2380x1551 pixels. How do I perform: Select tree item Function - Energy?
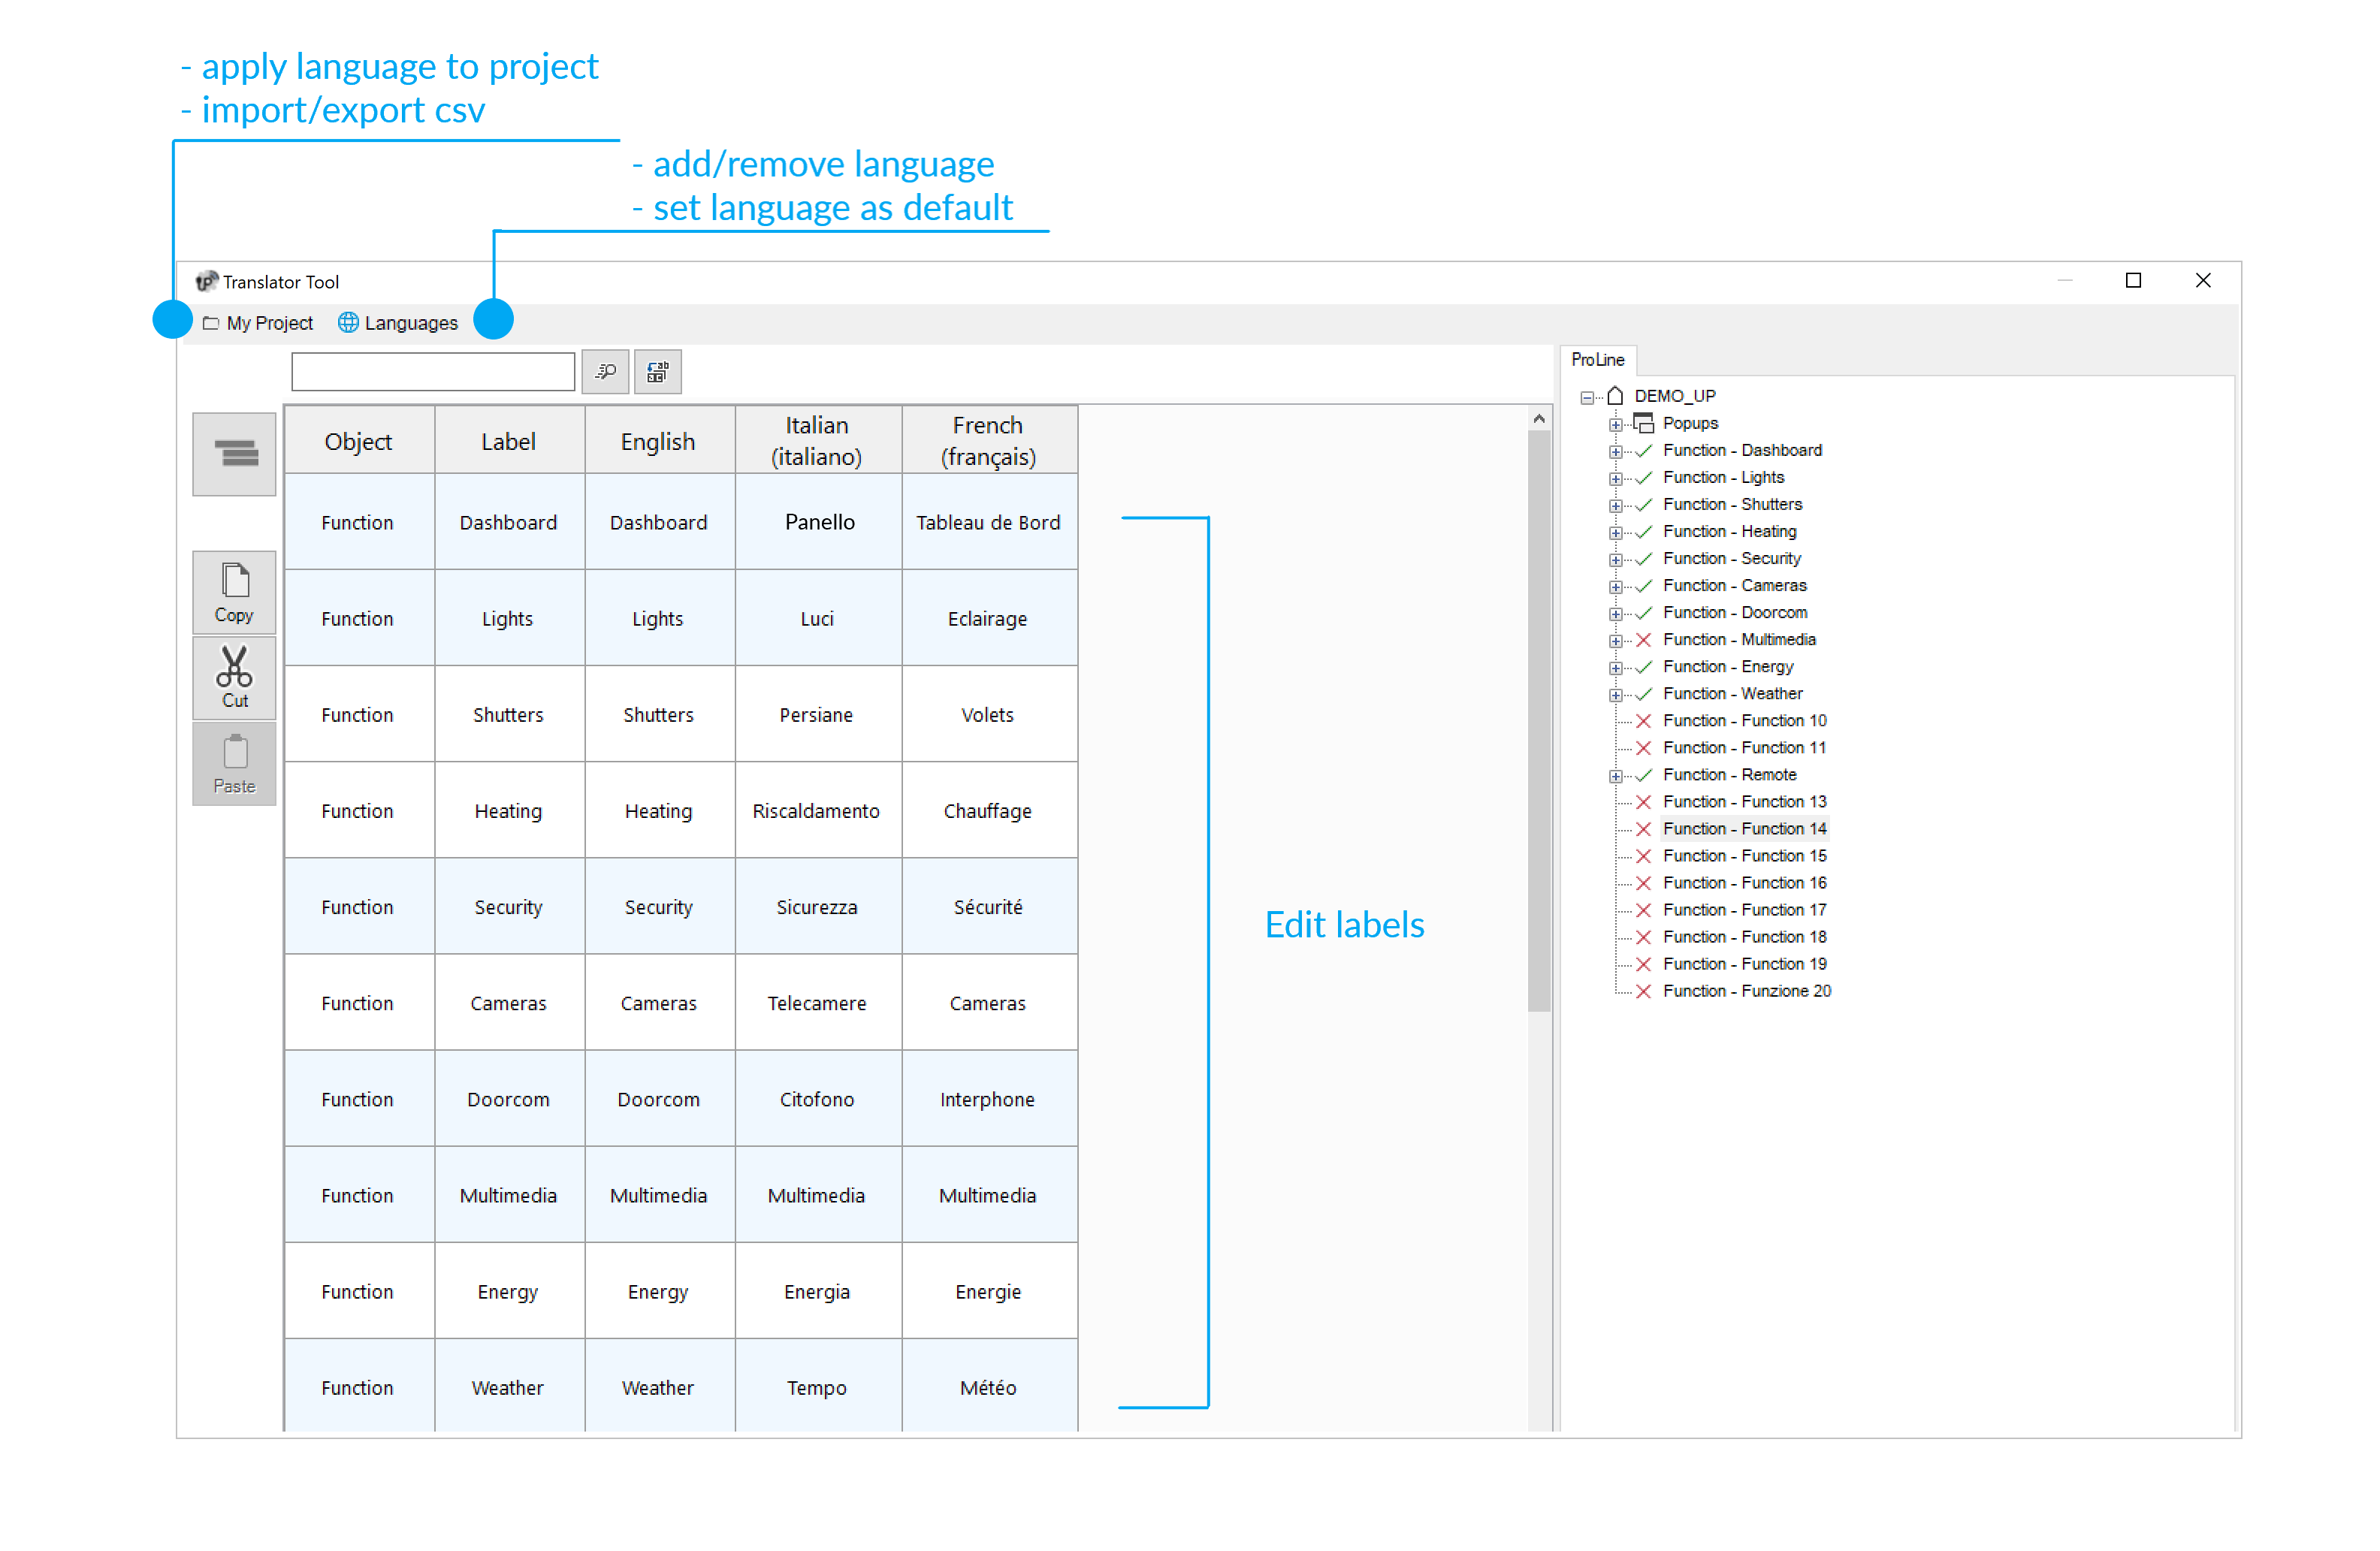coord(1727,666)
